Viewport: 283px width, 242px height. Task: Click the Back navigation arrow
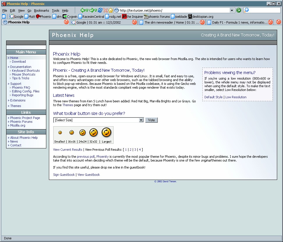pyautogui.click(x=83, y=10)
